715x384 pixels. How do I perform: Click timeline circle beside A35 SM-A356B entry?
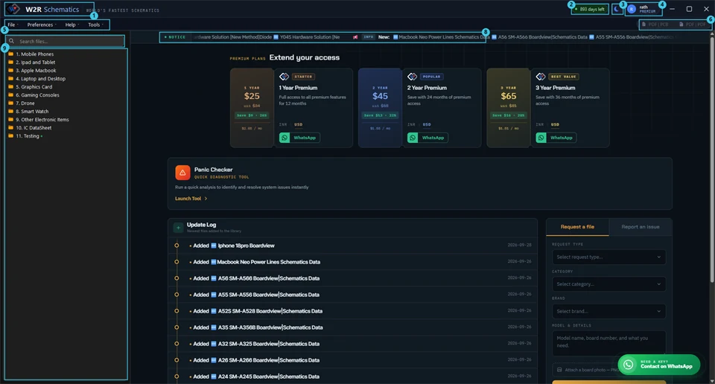(177, 327)
